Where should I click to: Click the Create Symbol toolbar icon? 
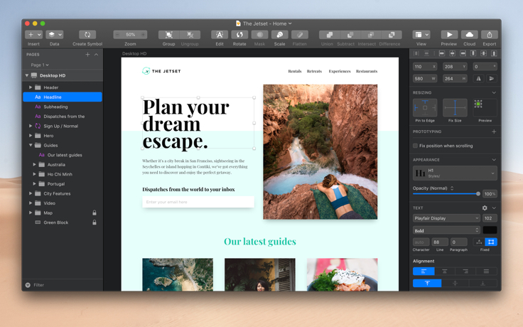[87, 35]
